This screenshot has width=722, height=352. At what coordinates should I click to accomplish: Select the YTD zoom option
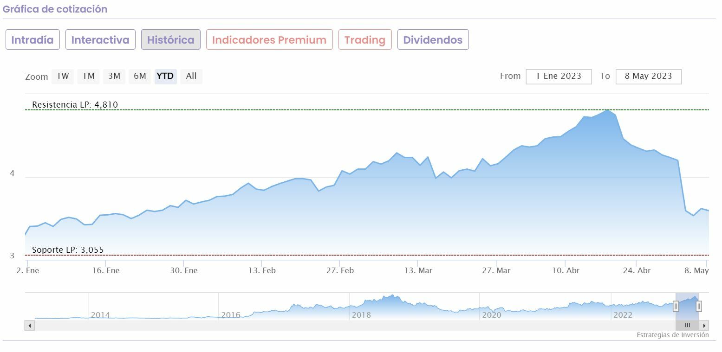pos(165,76)
